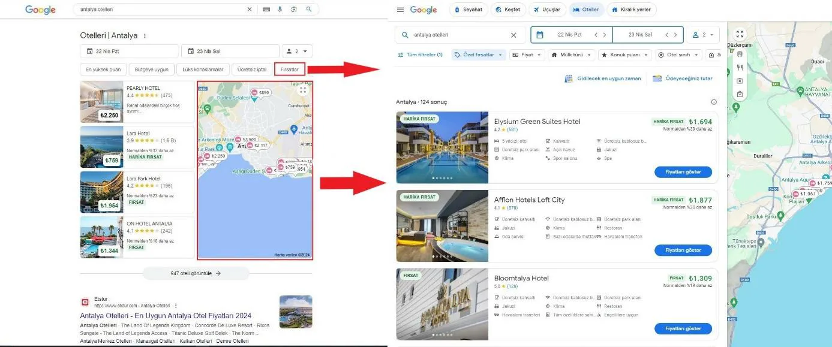Open the Afflon Hotels Loft City title
The image size is (832, 347).
(x=529, y=200)
